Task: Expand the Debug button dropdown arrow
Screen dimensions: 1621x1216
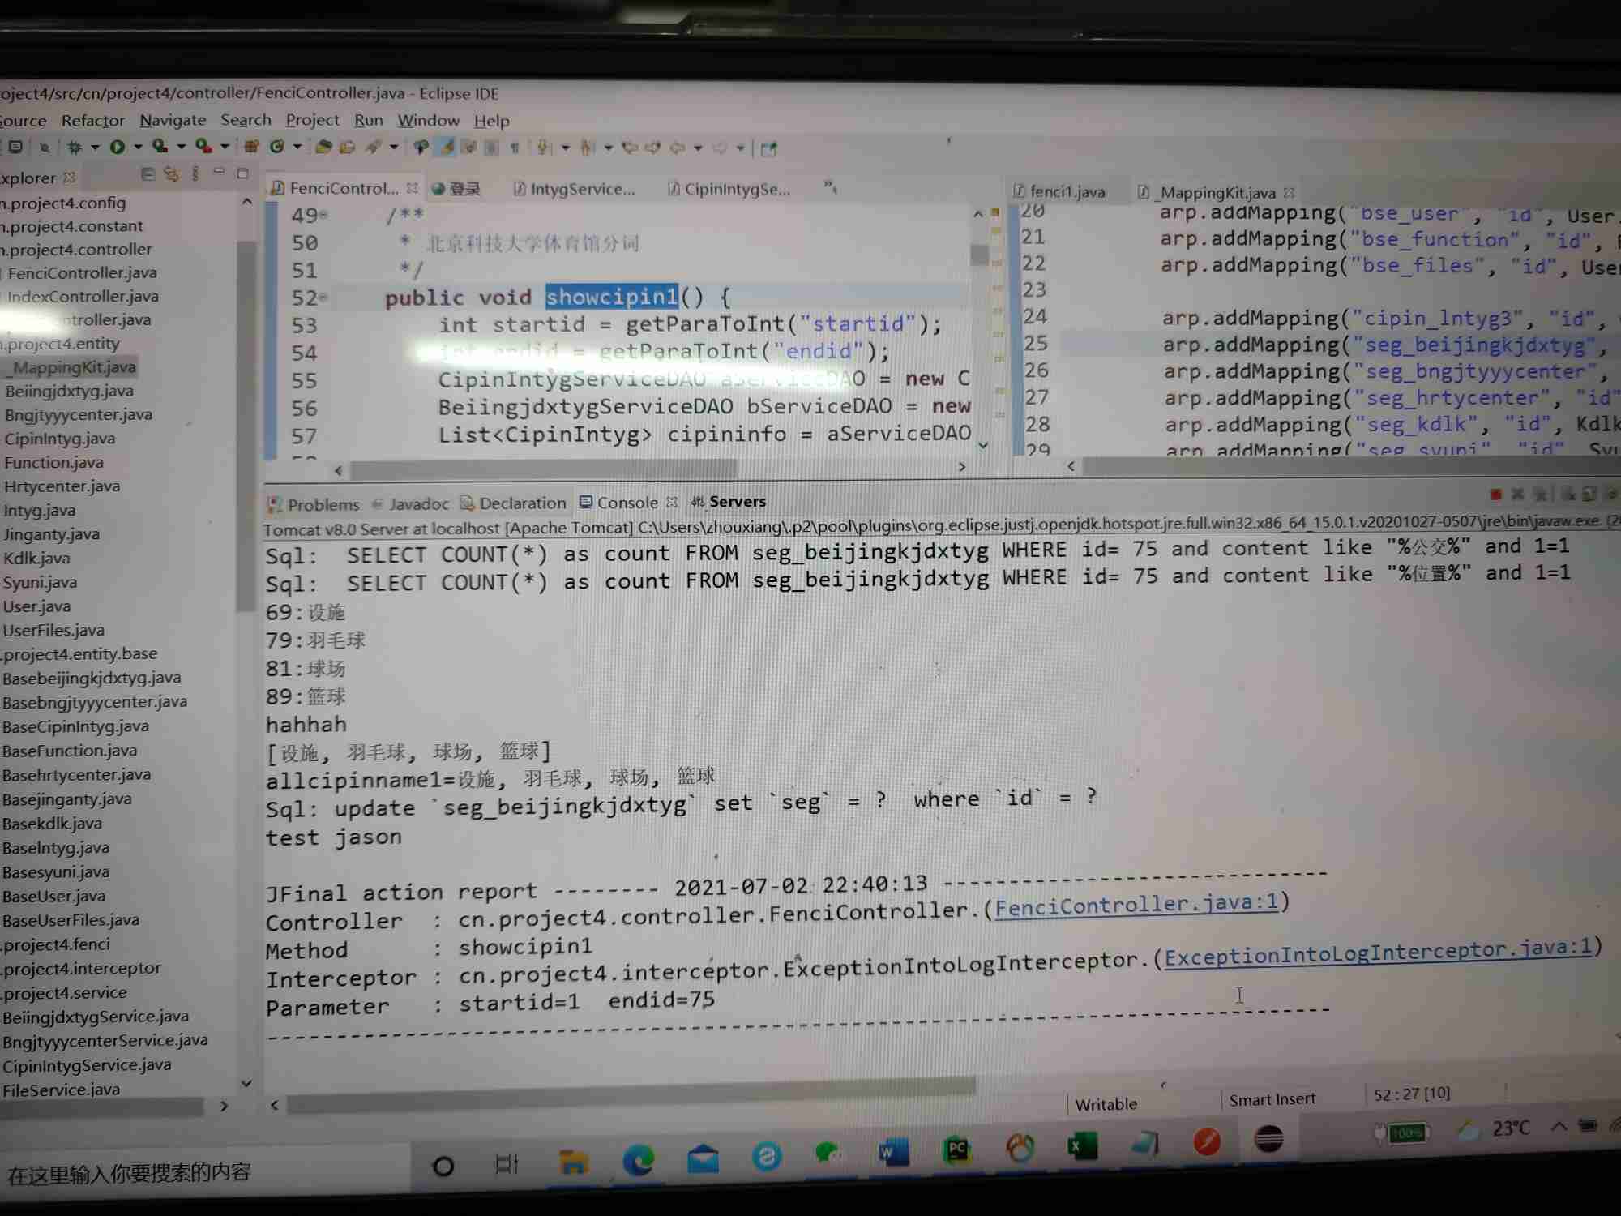Action: [x=95, y=148]
